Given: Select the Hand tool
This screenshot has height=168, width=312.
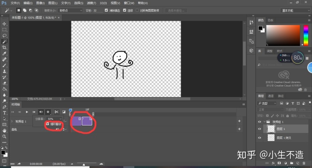Looking at the screenshot, I should point(4,131).
